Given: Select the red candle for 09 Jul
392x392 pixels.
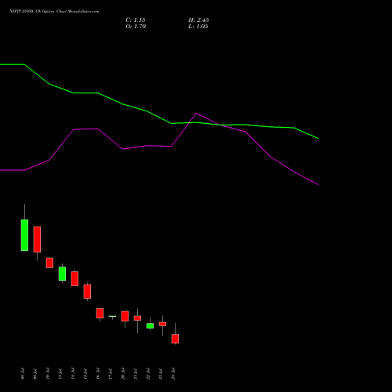Looking at the screenshot, I should [x=37, y=239].
